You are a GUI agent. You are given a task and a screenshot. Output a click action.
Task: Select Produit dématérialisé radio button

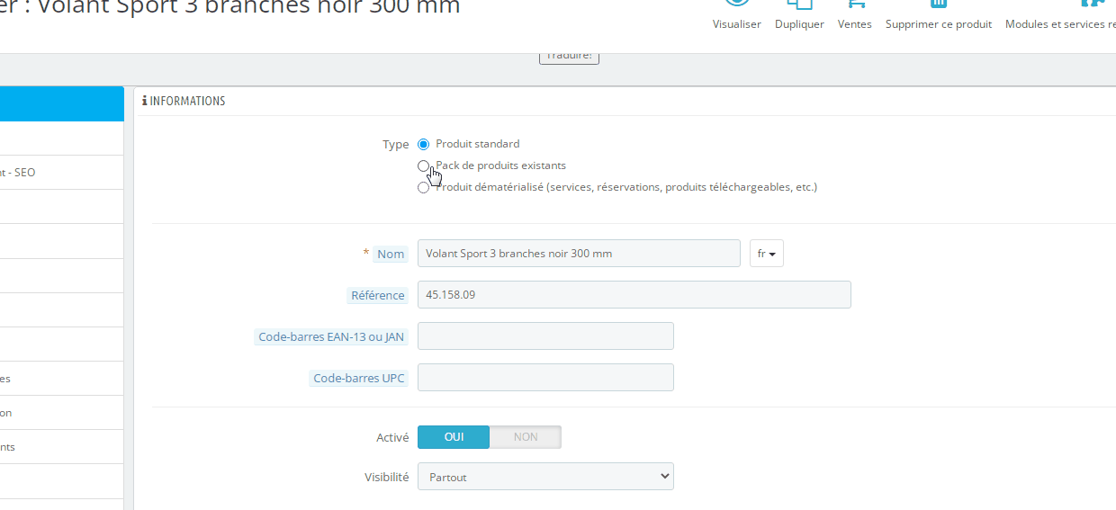[x=424, y=187]
